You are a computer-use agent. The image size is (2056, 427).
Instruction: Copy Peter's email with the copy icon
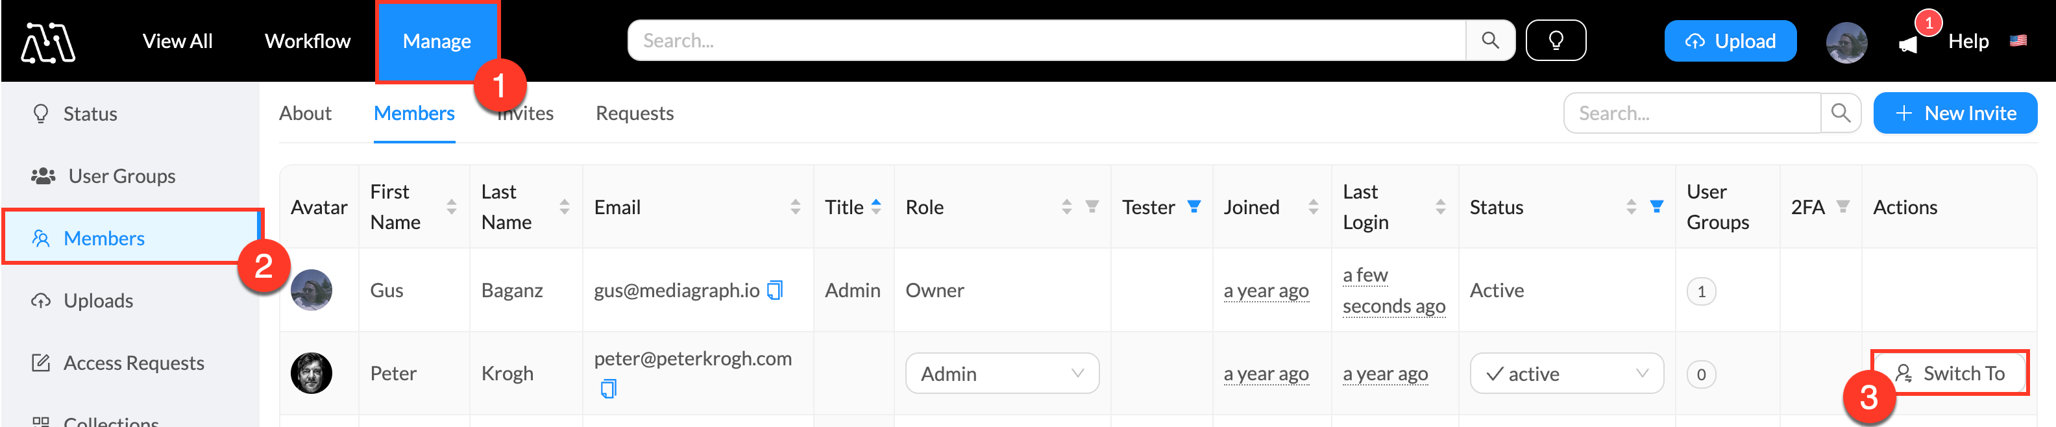[608, 389]
